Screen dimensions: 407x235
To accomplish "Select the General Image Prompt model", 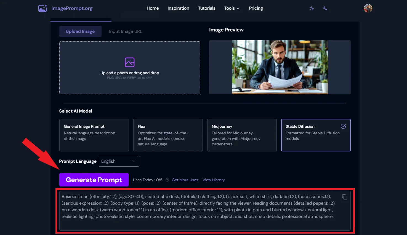I will click(94, 135).
